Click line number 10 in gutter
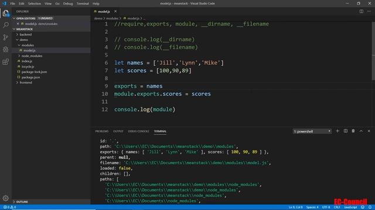This screenshot has height=210, width=375. coord(104,94)
